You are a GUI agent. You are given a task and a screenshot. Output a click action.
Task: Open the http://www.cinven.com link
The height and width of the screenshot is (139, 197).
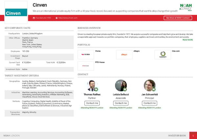tap(68, 18)
